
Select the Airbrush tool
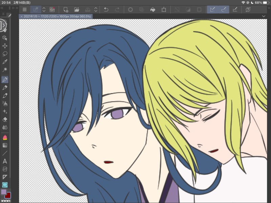pos(5,104)
